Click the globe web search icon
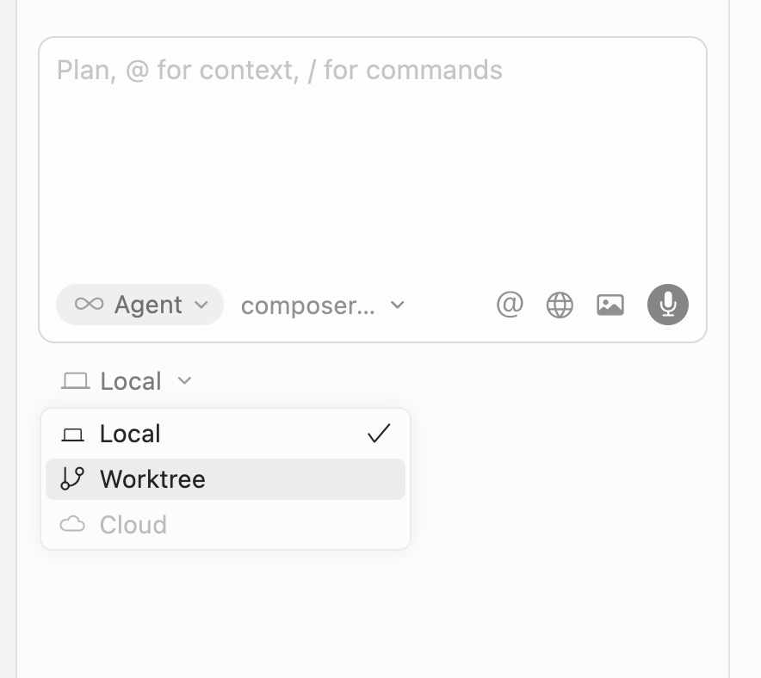Screen dimensions: 761x678 (560, 305)
